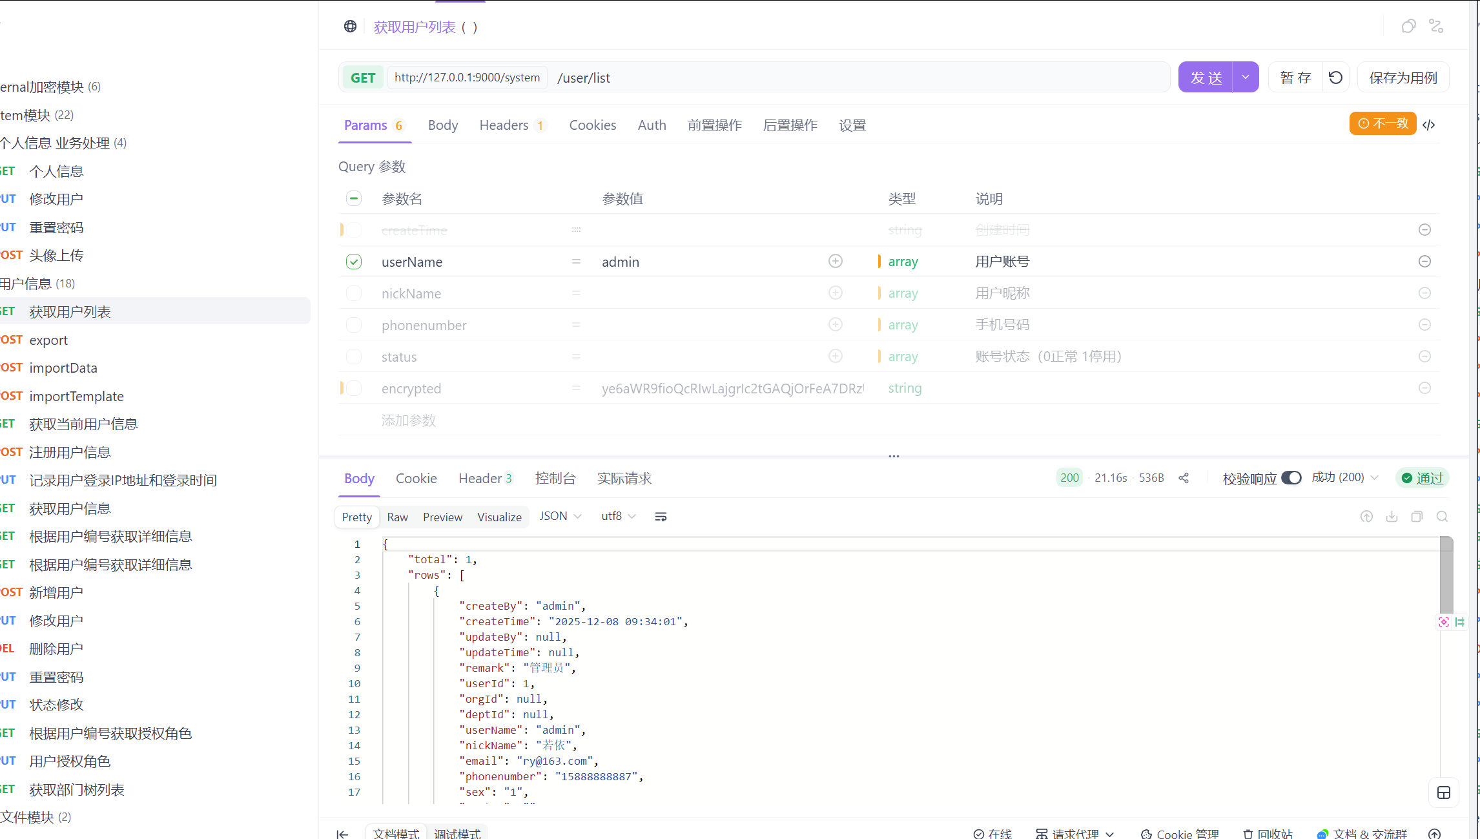This screenshot has height=839, width=1480.
Task: Click the 保存为用例 button
Action: pyautogui.click(x=1403, y=78)
